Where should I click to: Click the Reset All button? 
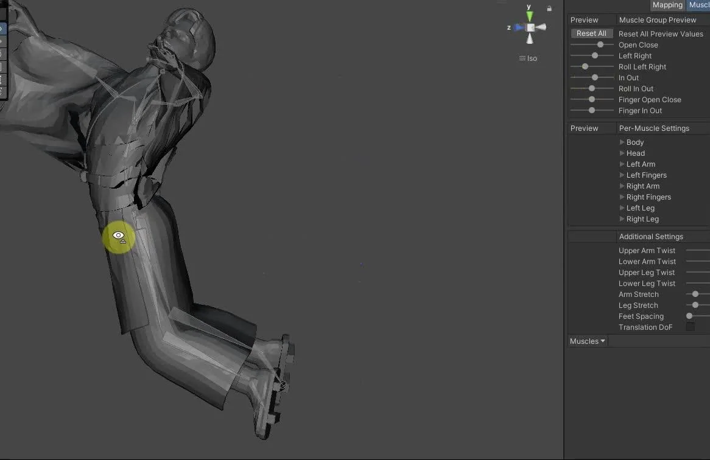click(591, 33)
